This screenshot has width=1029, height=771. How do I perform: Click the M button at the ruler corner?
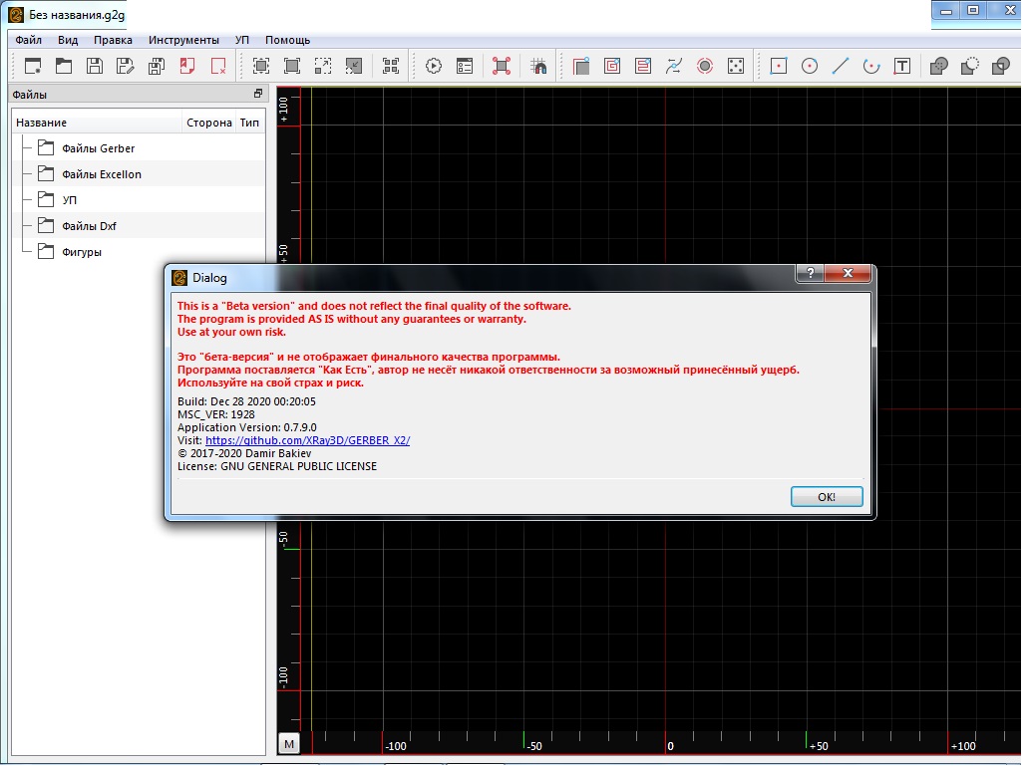tap(289, 744)
